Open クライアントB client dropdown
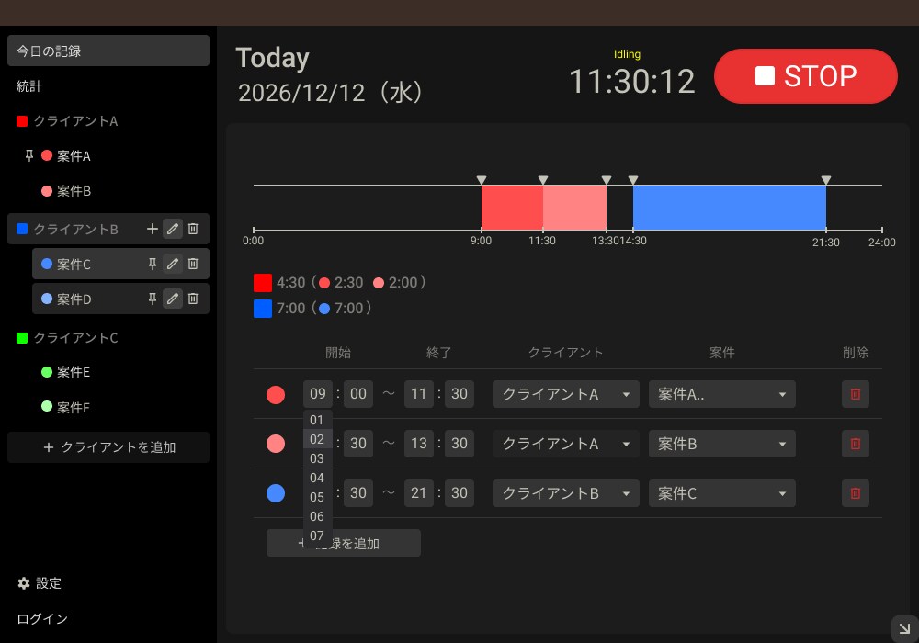Screen dimensions: 919x643 (565, 493)
